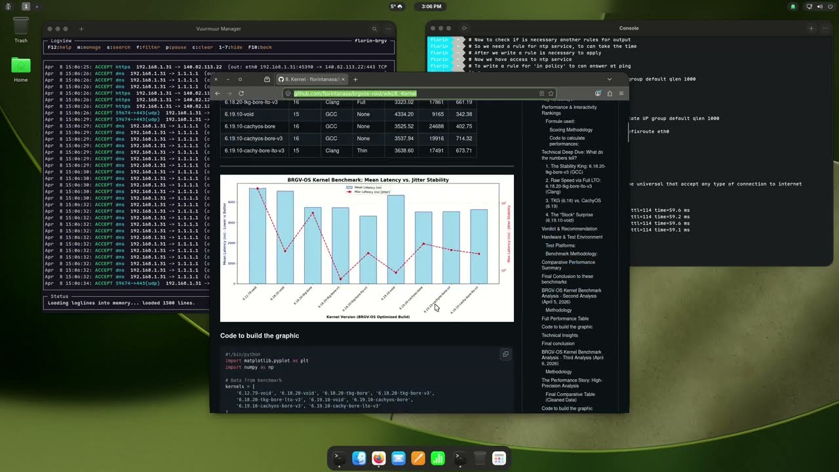The image size is (839, 472).
Task: Go forward in the browser
Action: click(x=229, y=93)
